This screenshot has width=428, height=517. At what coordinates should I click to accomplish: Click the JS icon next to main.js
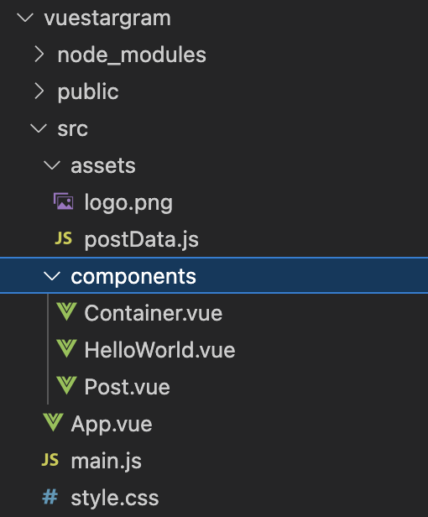(50, 460)
